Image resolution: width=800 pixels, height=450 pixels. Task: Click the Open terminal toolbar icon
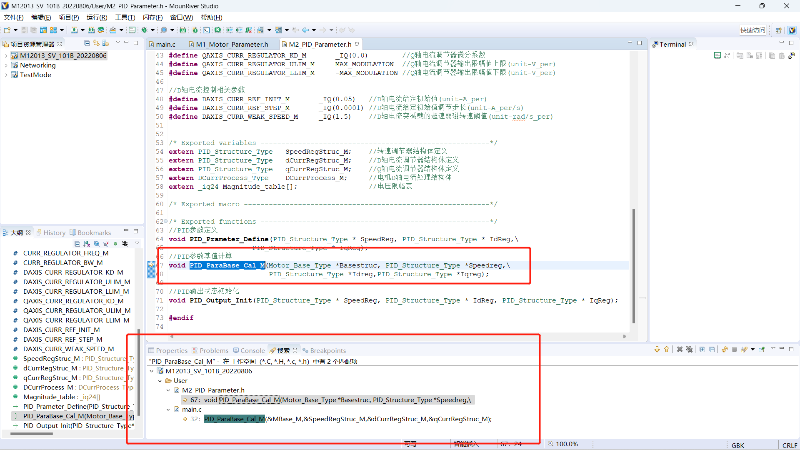[206, 30]
